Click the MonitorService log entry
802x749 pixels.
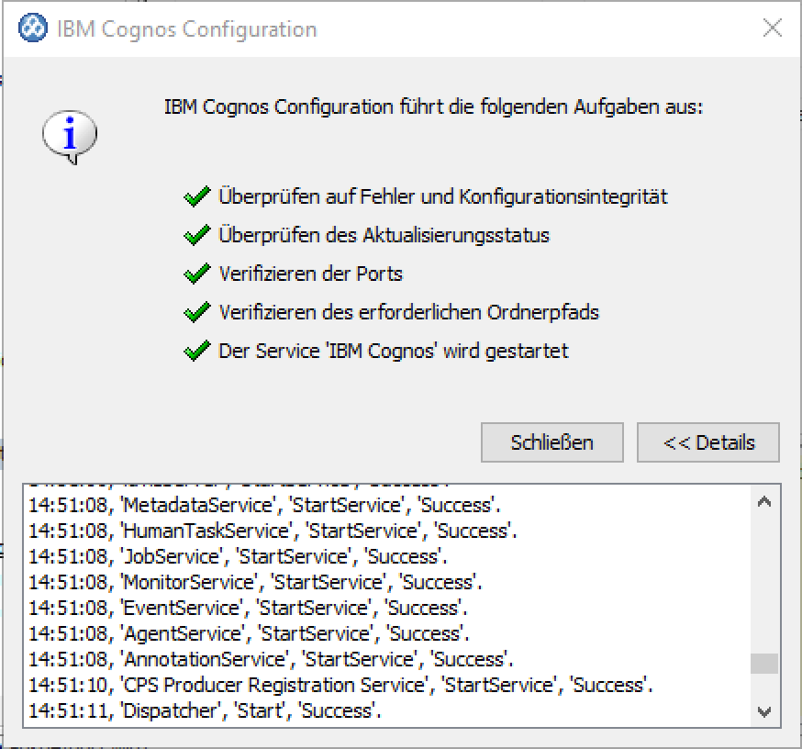click(255, 582)
